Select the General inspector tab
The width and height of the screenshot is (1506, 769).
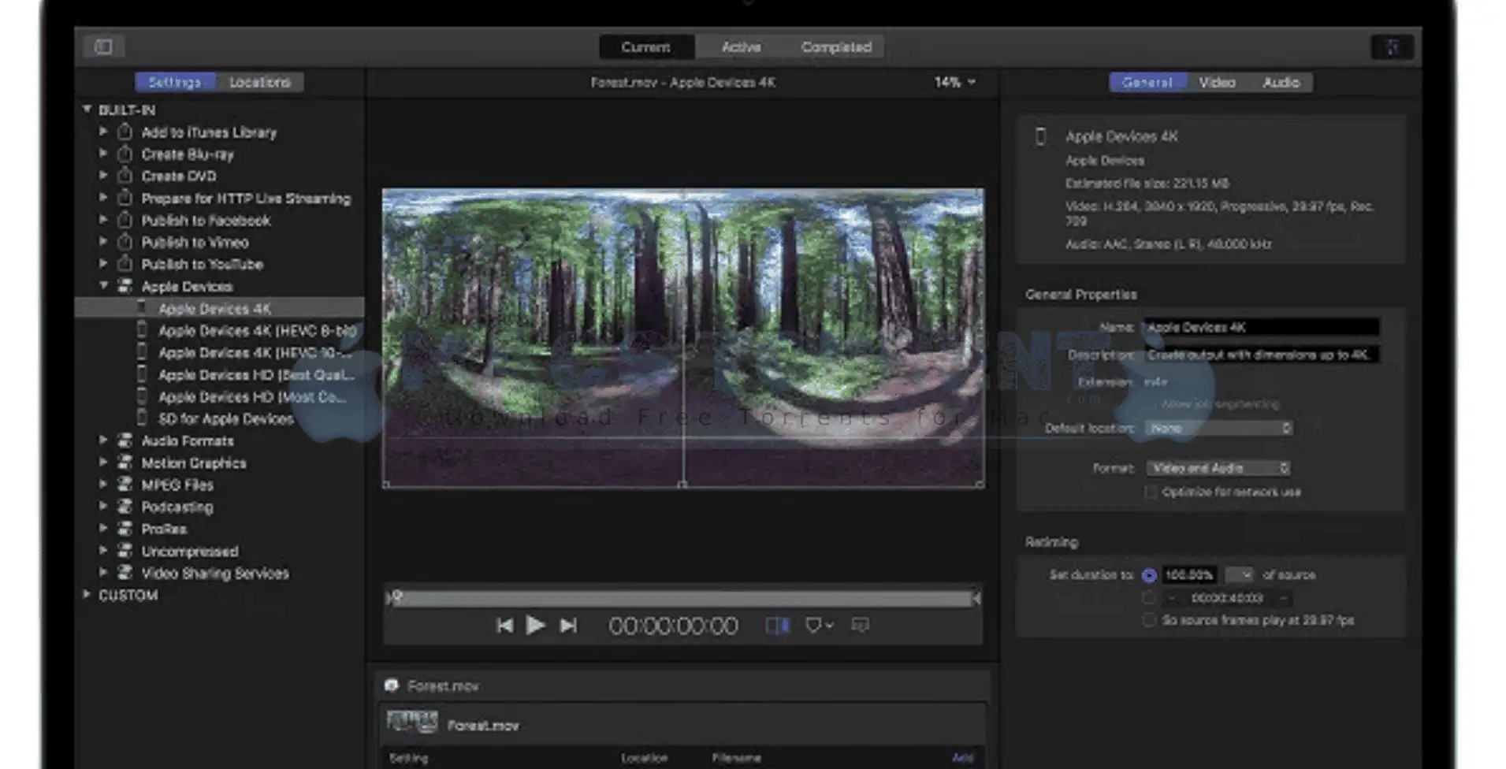pyautogui.click(x=1147, y=82)
